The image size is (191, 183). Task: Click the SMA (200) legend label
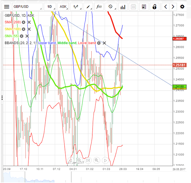pyautogui.click(x=13, y=22)
